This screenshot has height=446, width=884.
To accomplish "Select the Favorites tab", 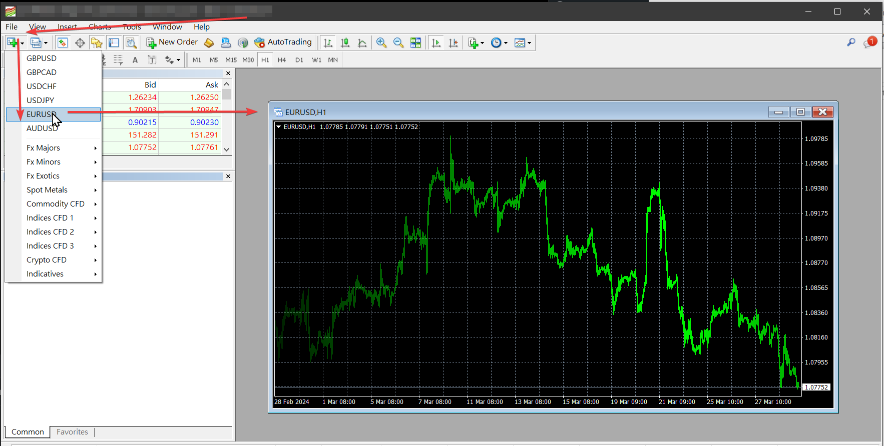I will click(72, 432).
